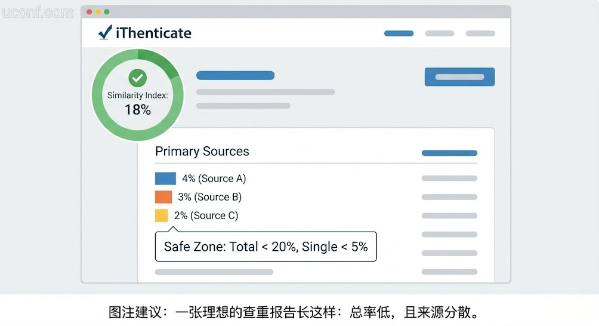
Task: Click the iThenticate checkmark logo
Action: tap(105, 33)
